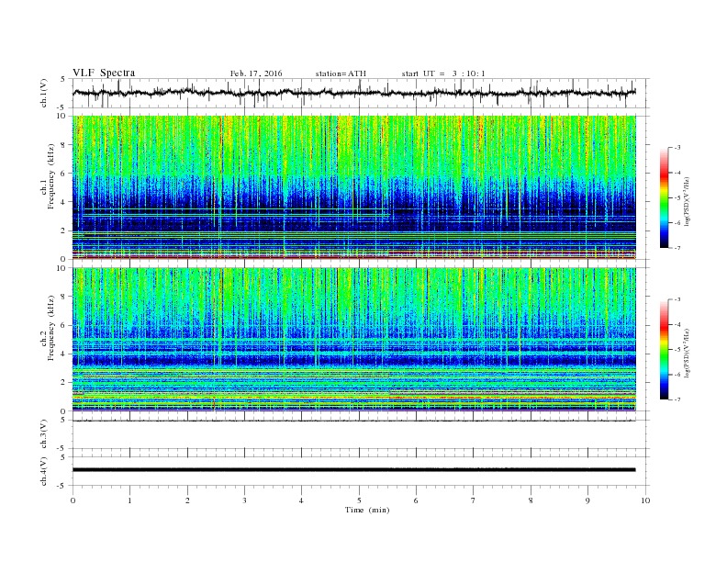Click the "10" tick ending the time axis
This screenshot has width=727, height=562.
[x=645, y=500]
